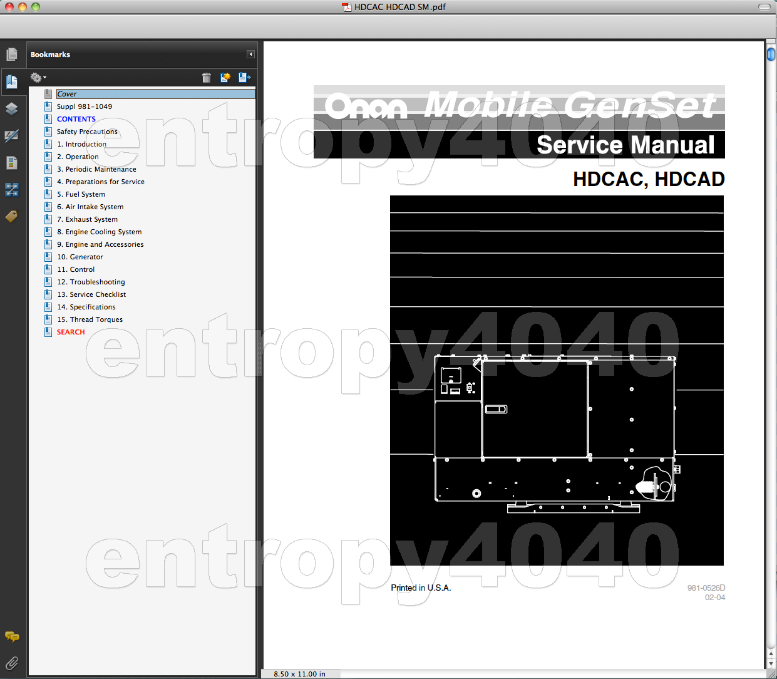Click the toolbar toggle pill button
777x679 pixels.
coord(764,7)
